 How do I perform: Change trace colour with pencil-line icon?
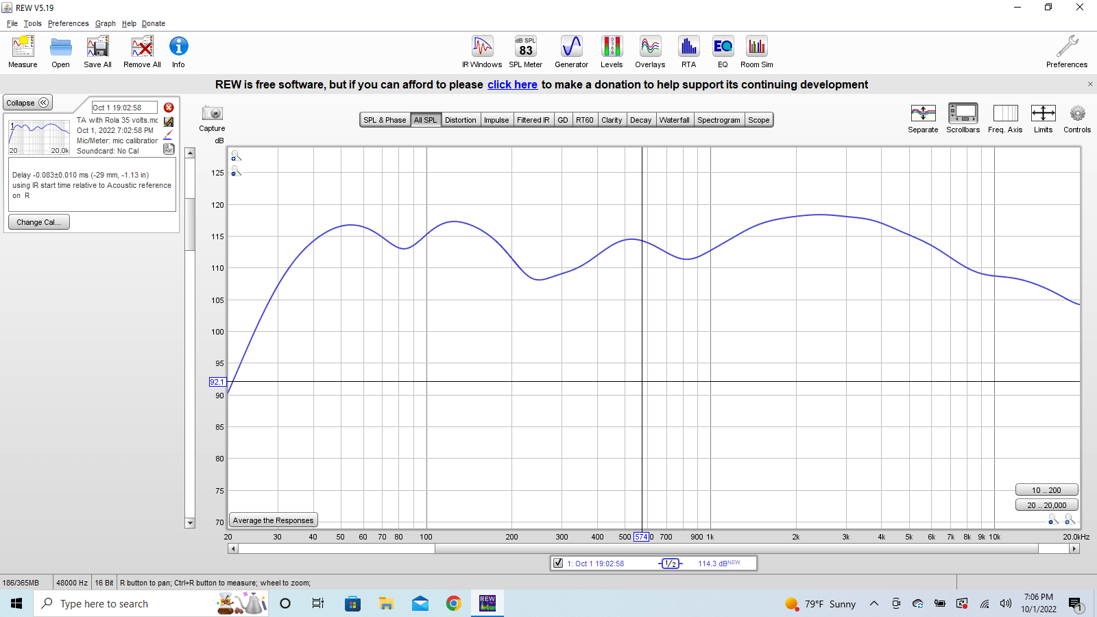tap(169, 135)
